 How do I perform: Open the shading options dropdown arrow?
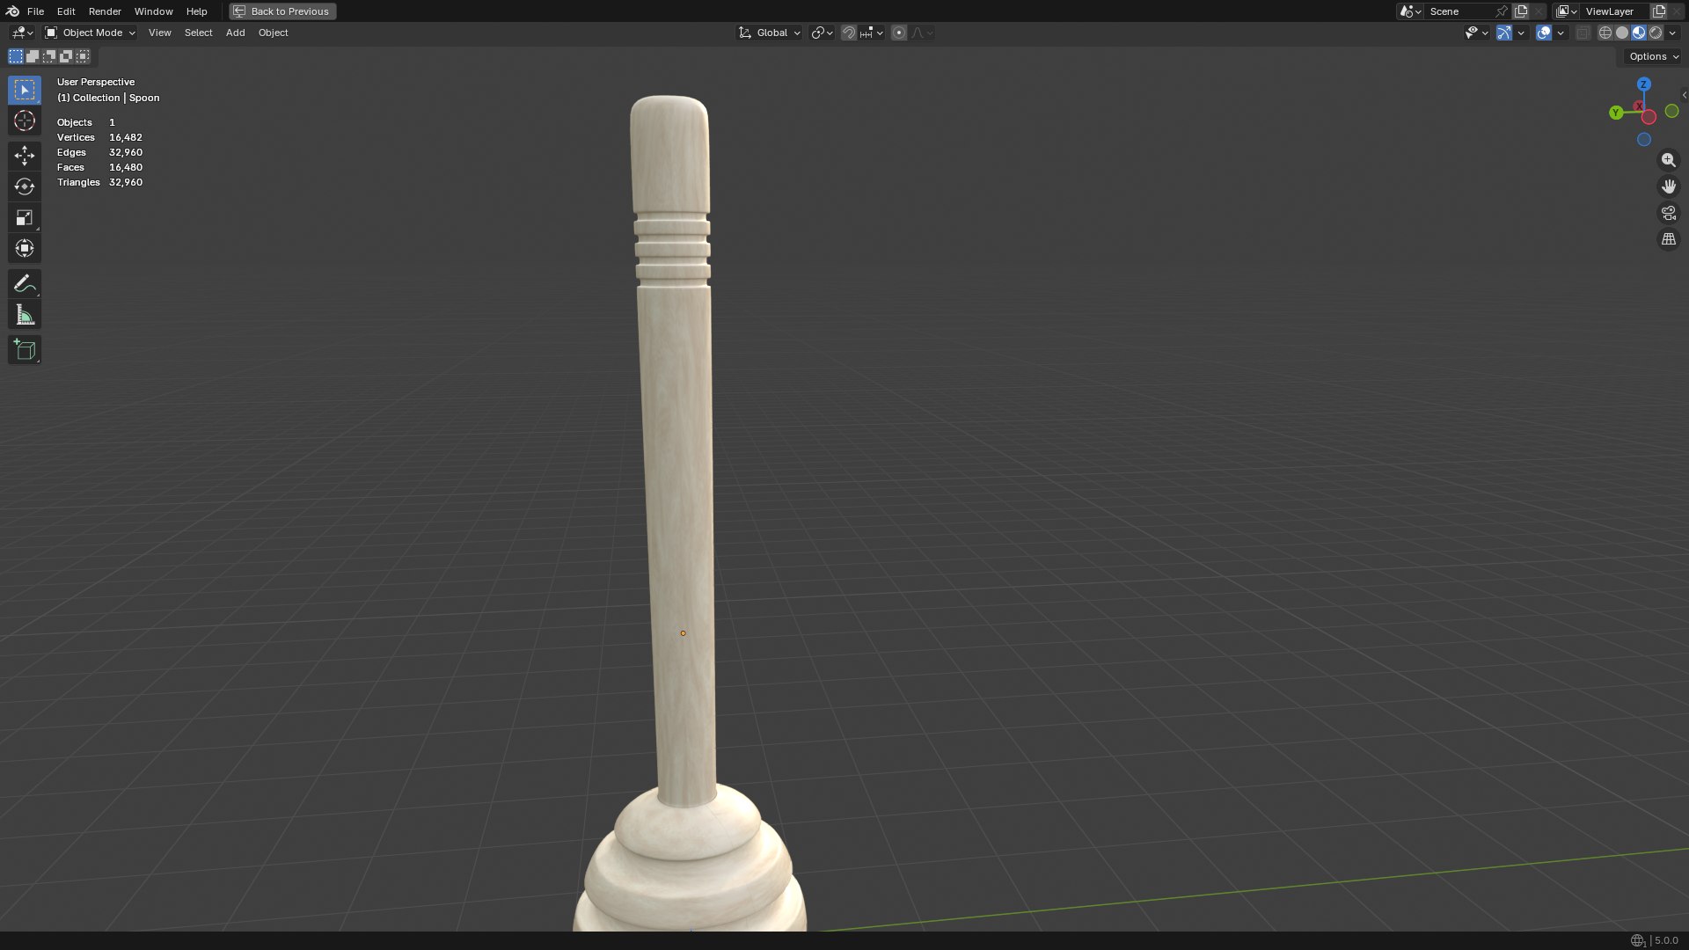click(x=1672, y=33)
